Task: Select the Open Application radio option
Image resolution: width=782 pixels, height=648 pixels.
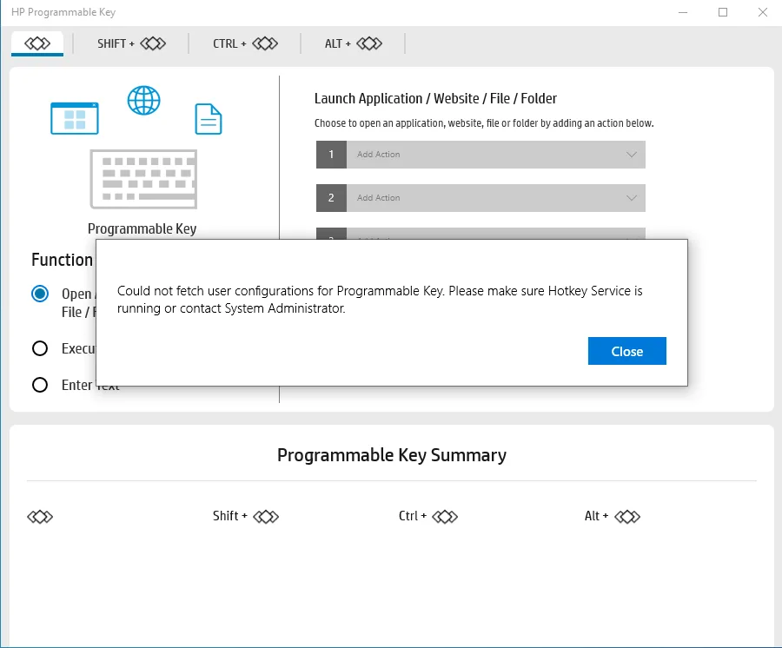Action: pyautogui.click(x=40, y=294)
